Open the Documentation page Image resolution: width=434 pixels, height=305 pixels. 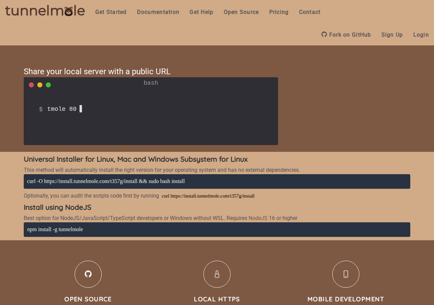tap(158, 12)
